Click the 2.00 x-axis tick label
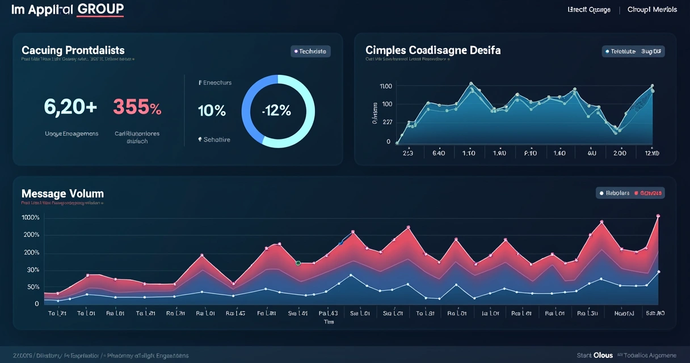The image size is (690, 363). tap(620, 153)
